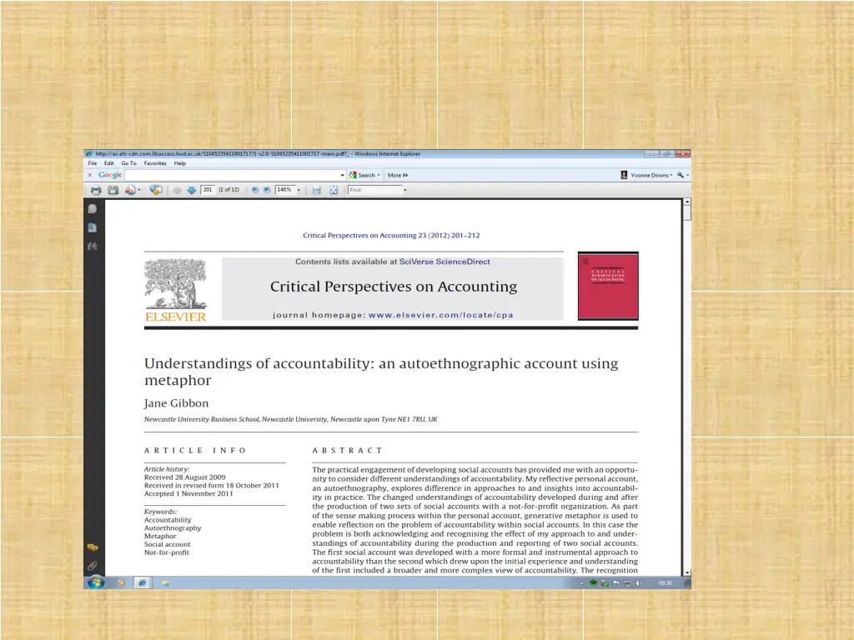Click the PDF convert/export icon
Viewport: 854px width, 640px height.
[x=130, y=190]
